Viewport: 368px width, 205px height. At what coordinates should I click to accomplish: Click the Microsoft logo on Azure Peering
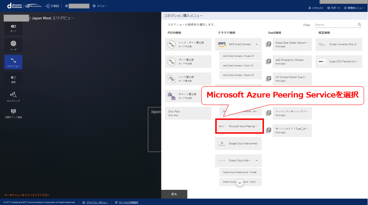point(222,126)
